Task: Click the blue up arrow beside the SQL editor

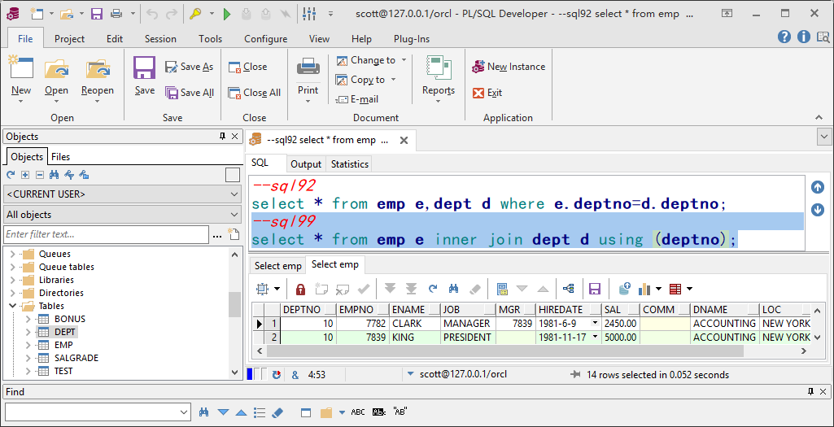Action: (818, 187)
